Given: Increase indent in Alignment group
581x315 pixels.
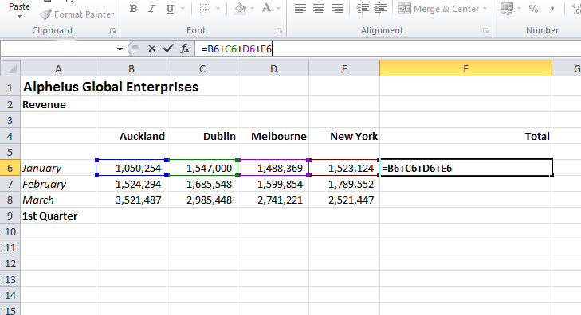Looking at the screenshot, I should (380, 8).
